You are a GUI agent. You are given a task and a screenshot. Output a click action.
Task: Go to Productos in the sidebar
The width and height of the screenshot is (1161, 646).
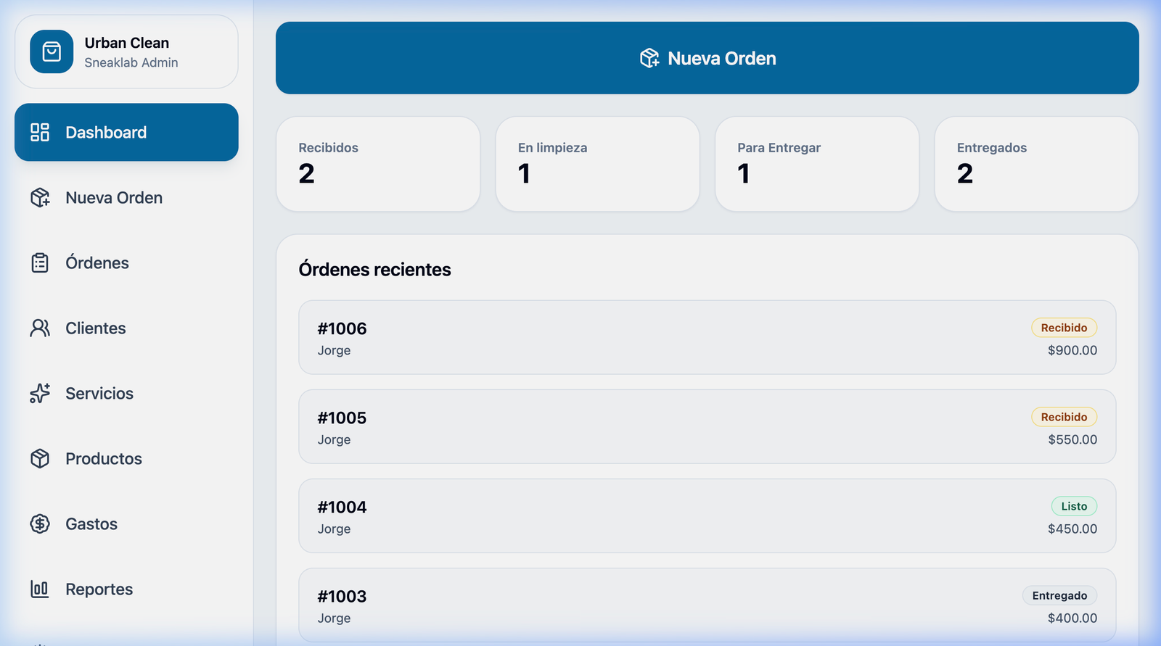pyautogui.click(x=126, y=458)
